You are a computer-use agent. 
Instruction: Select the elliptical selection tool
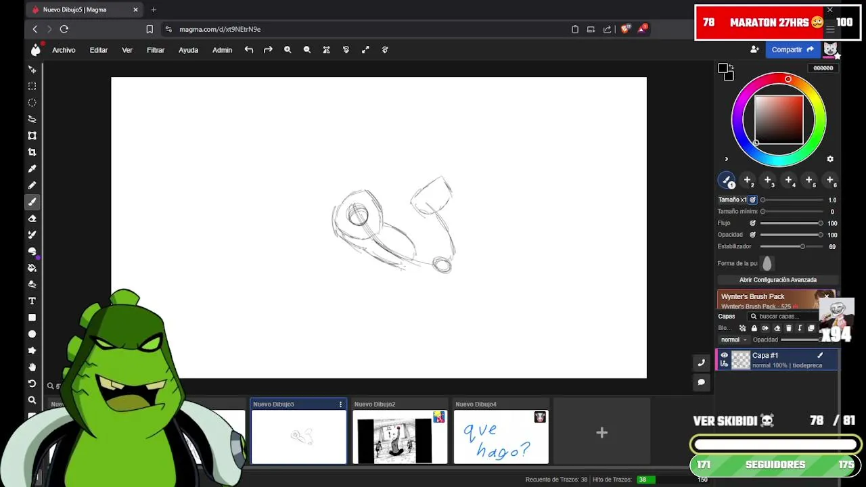pos(32,103)
